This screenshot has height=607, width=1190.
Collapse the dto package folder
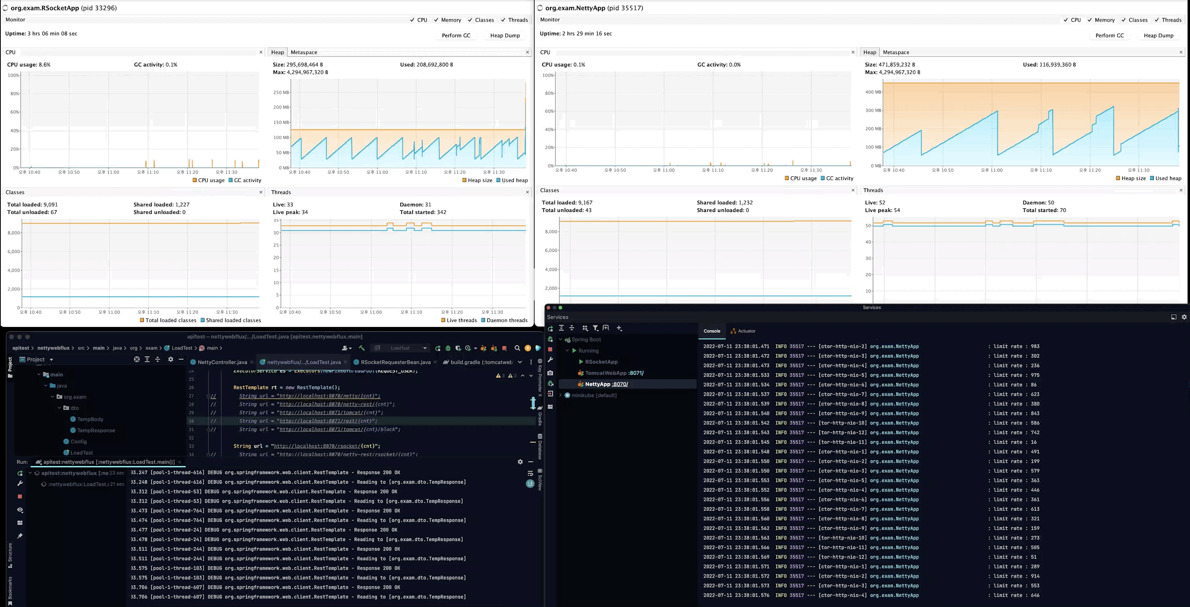[x=60, y=408]
